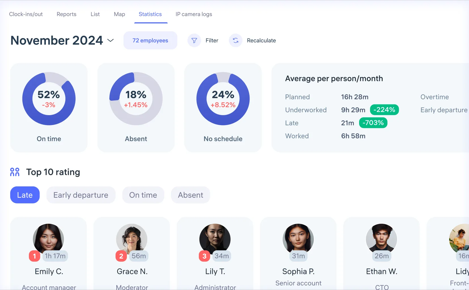The image size is (469, 290).
Task: Click Emily C.'s 1h 17m late time
Action: (x=55, y=256)
